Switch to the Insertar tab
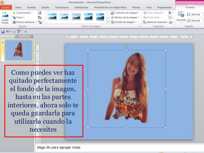The height and width of the screenshot is (153, 204). (x=31, y=7)
